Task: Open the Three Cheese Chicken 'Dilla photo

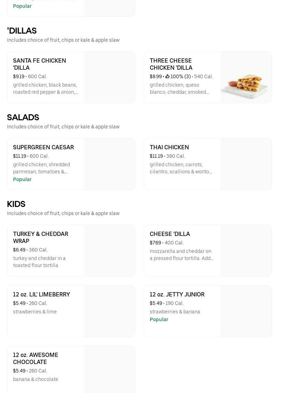Action: click(x=246, y=77)
